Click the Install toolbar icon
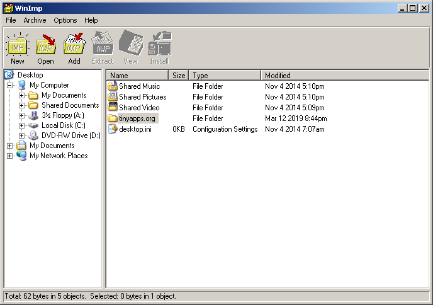The width and height of the screenshot is (433, 305). (x=159, y=45)
